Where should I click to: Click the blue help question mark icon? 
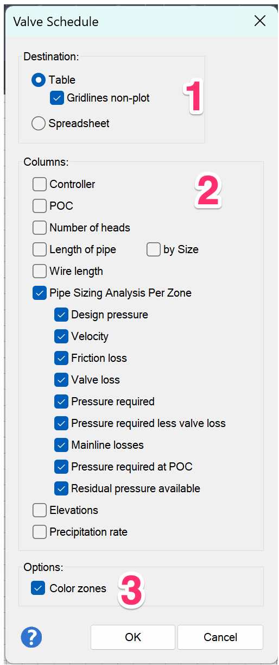click(31, 637)
